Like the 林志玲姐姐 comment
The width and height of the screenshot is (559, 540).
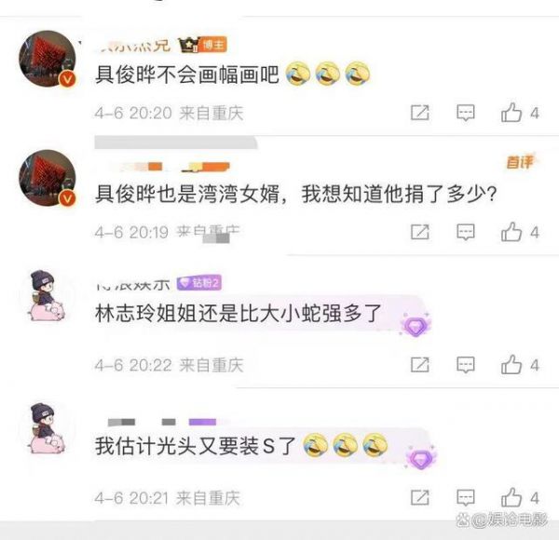click(511, 364)
